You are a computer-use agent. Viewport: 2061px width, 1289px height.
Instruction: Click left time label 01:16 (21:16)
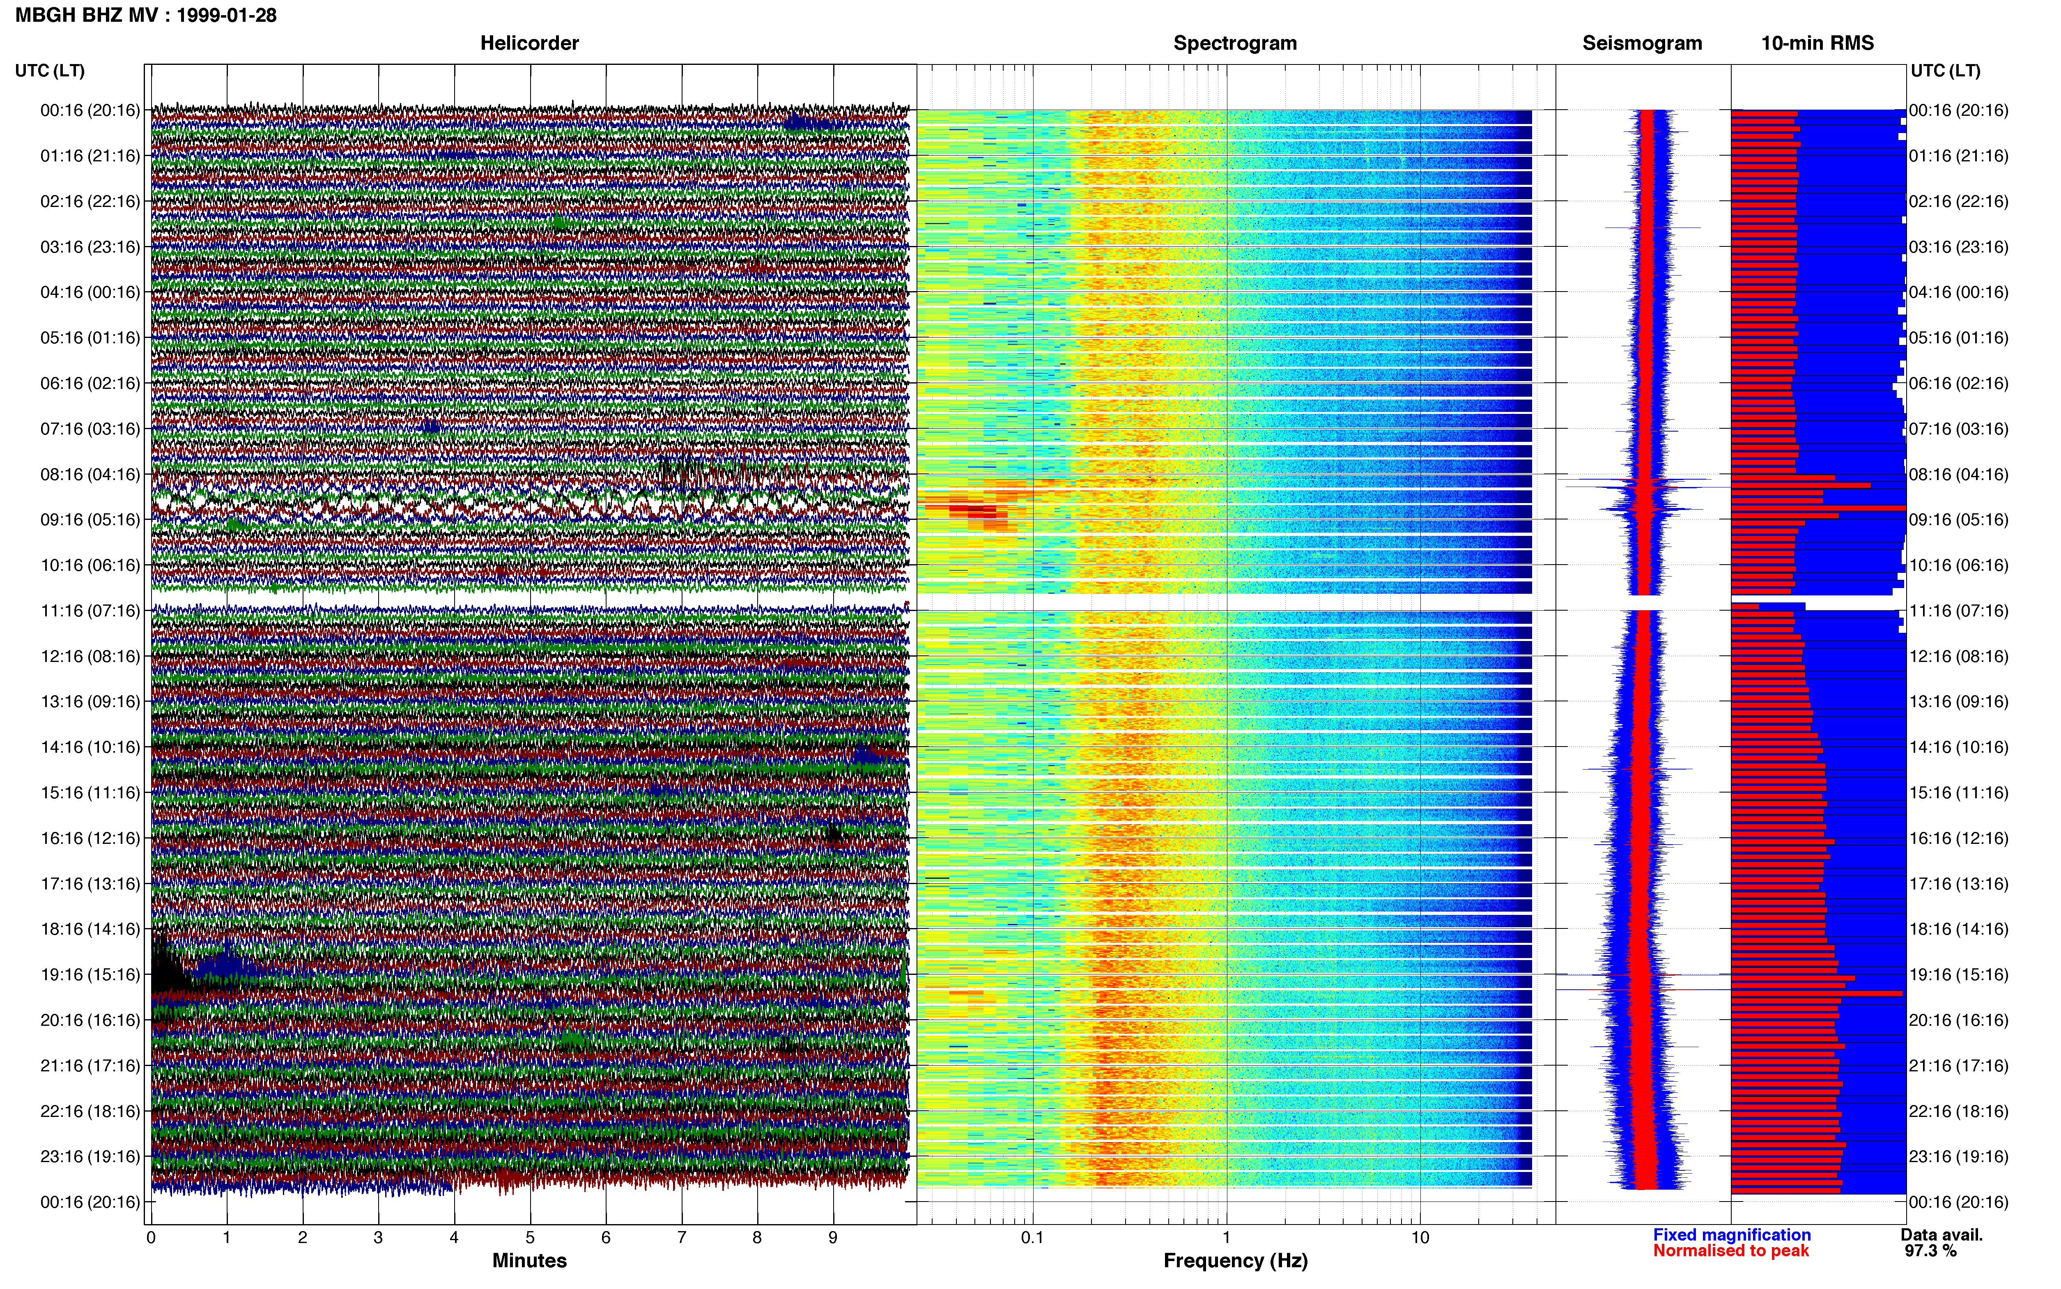(x=90, y=156)
